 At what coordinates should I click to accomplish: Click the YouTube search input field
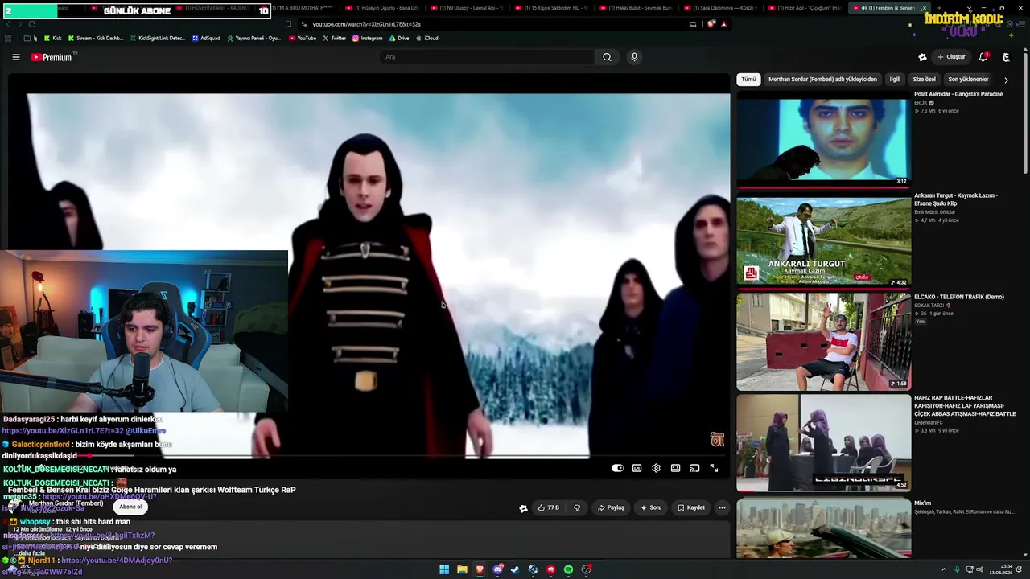pyautogui.click(x=487, y=57)
